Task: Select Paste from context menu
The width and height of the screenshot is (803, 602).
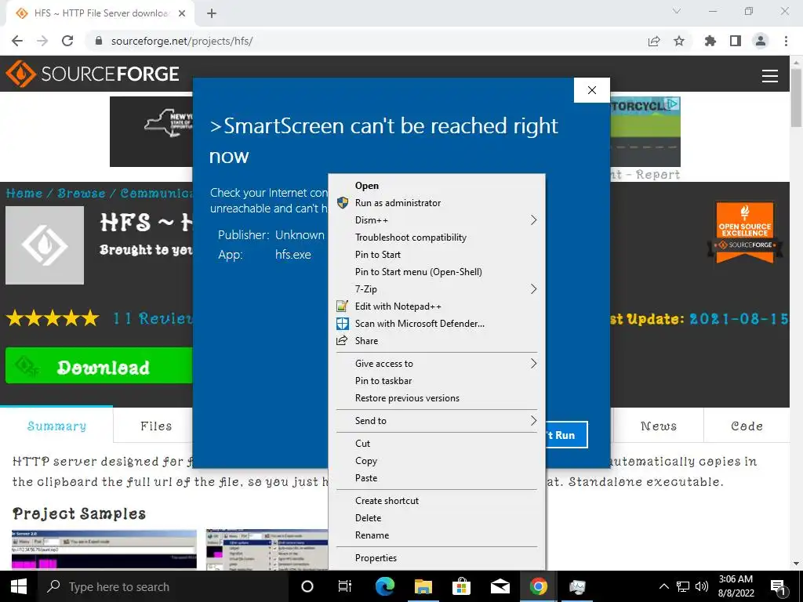Action: coord(437,477)
